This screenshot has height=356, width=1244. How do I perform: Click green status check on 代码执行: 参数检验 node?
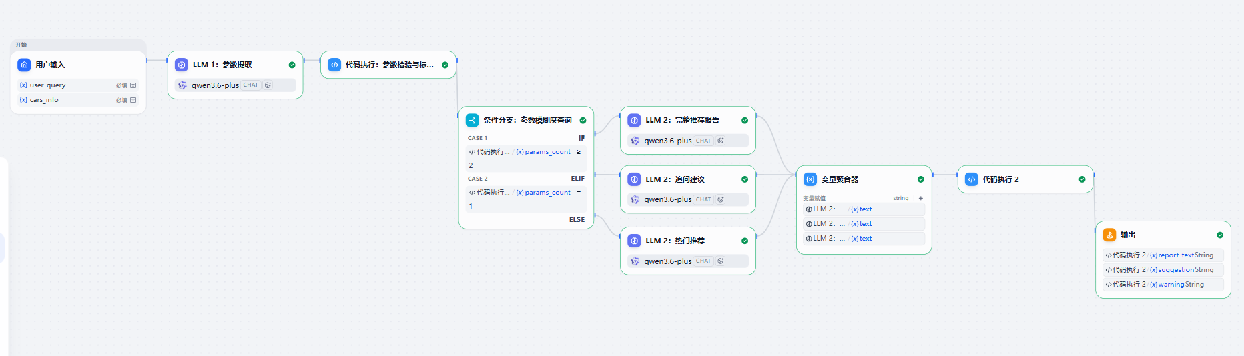[x=445, y=65]
